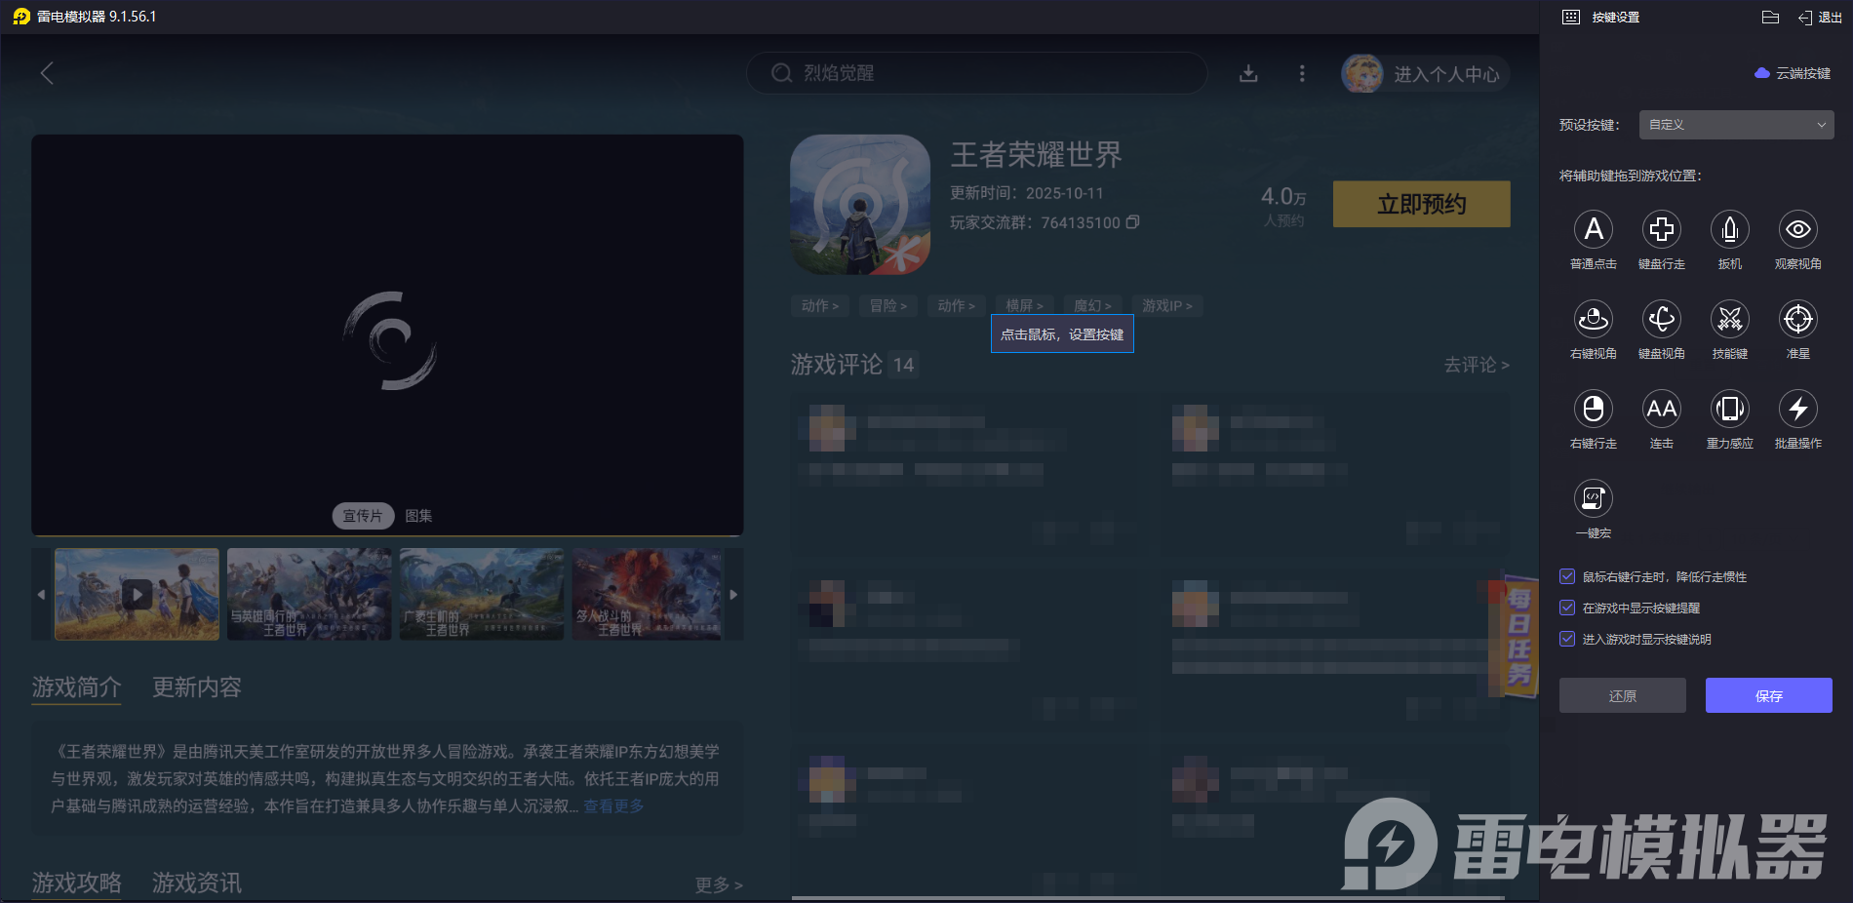Toggle 进入游戏时显示按键说明 checkbox
The image size is (1853, 903).
click(x=1567, y=639)
